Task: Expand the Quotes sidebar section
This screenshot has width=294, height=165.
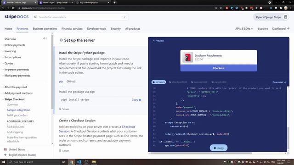Action: pos(9,63)
